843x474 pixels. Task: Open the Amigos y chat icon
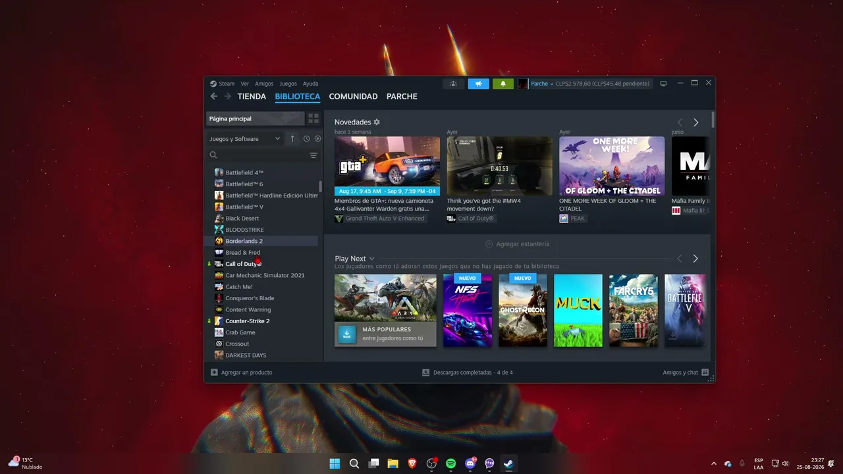[x=705, y=373]
